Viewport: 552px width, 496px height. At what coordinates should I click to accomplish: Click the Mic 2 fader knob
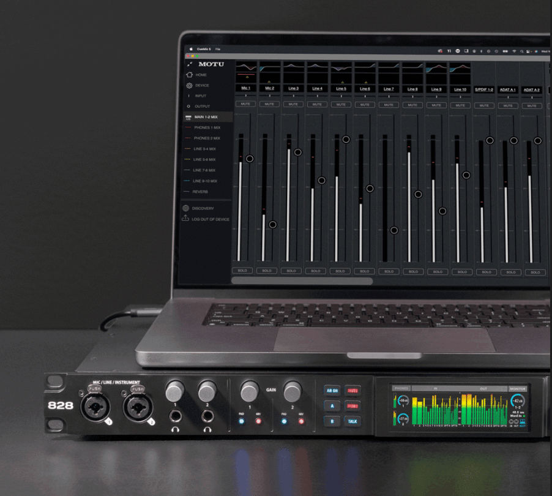(272, 225)
